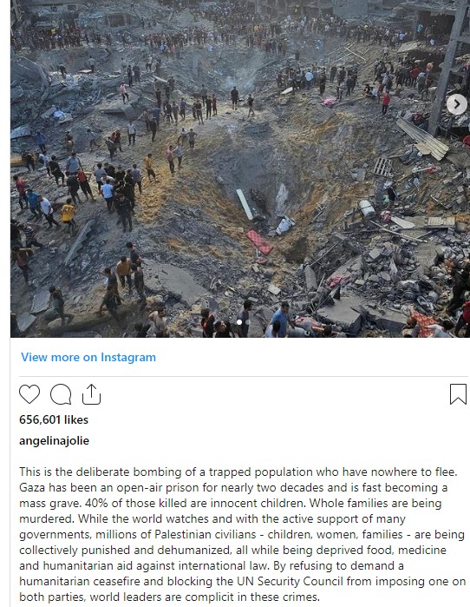Share the post using the upload arrow icon
The height and width of the screenshot is (607, 470).
click(x=91, y=394)
